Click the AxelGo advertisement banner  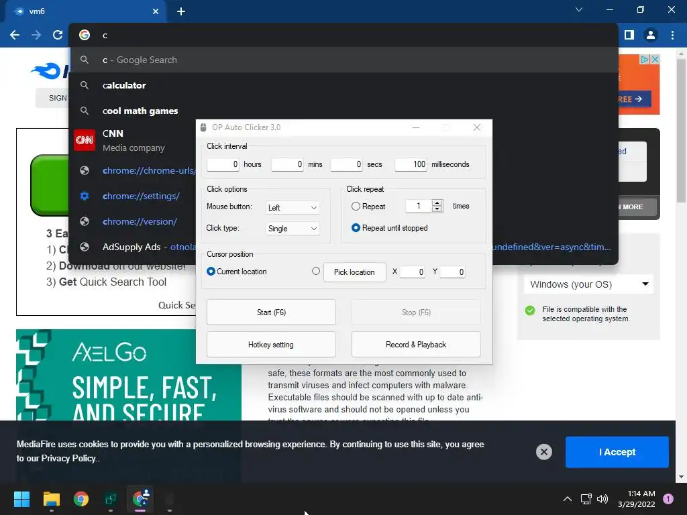point(129,375)
